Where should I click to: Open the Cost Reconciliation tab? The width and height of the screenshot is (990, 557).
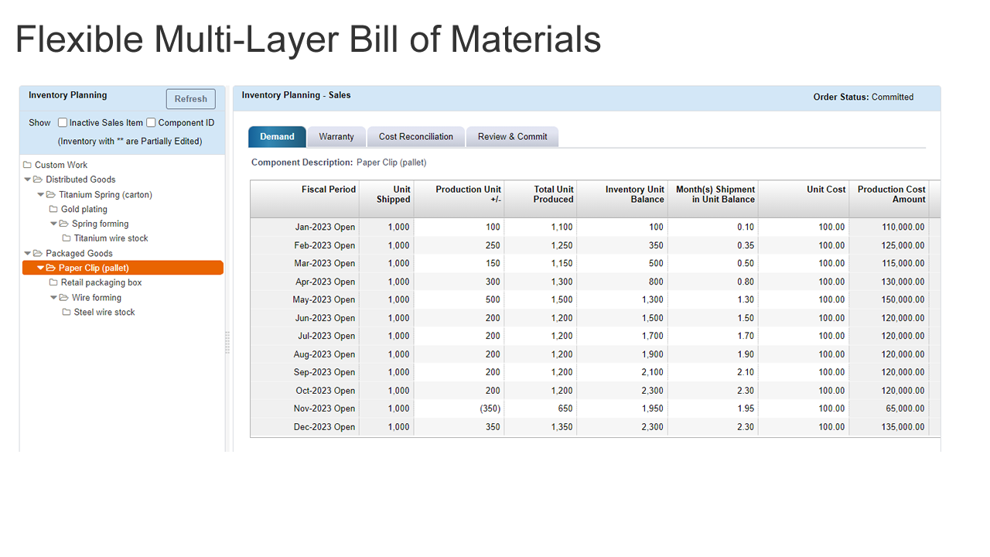(416, 137)
